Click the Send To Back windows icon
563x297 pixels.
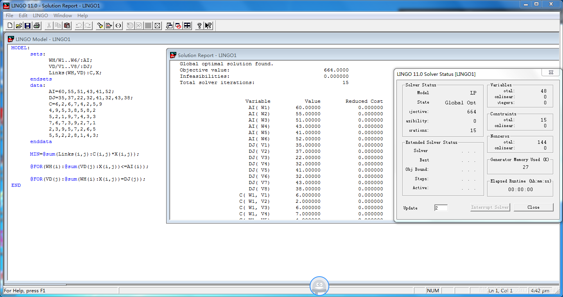(169, 25)
